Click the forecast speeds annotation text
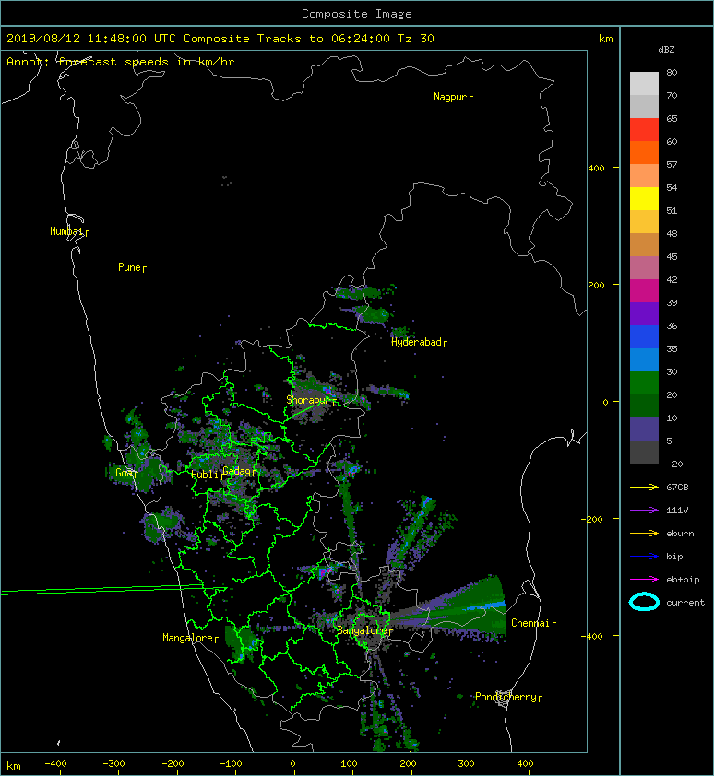The width and height of the screenshot is (714, 776). point(121,62)
